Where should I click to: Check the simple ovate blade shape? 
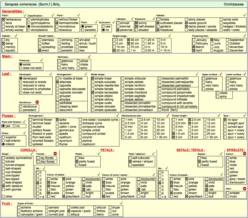(93, 103)
